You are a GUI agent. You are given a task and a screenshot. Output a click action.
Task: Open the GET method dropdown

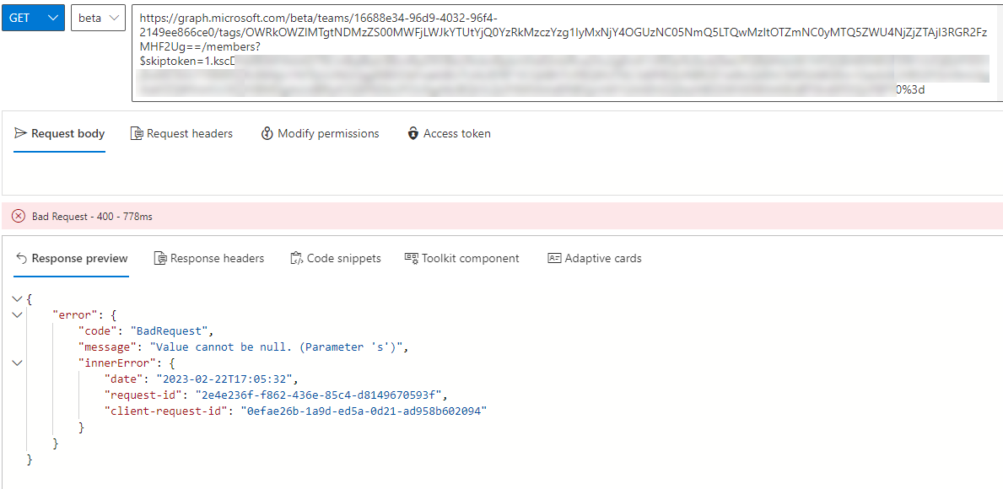32,17
